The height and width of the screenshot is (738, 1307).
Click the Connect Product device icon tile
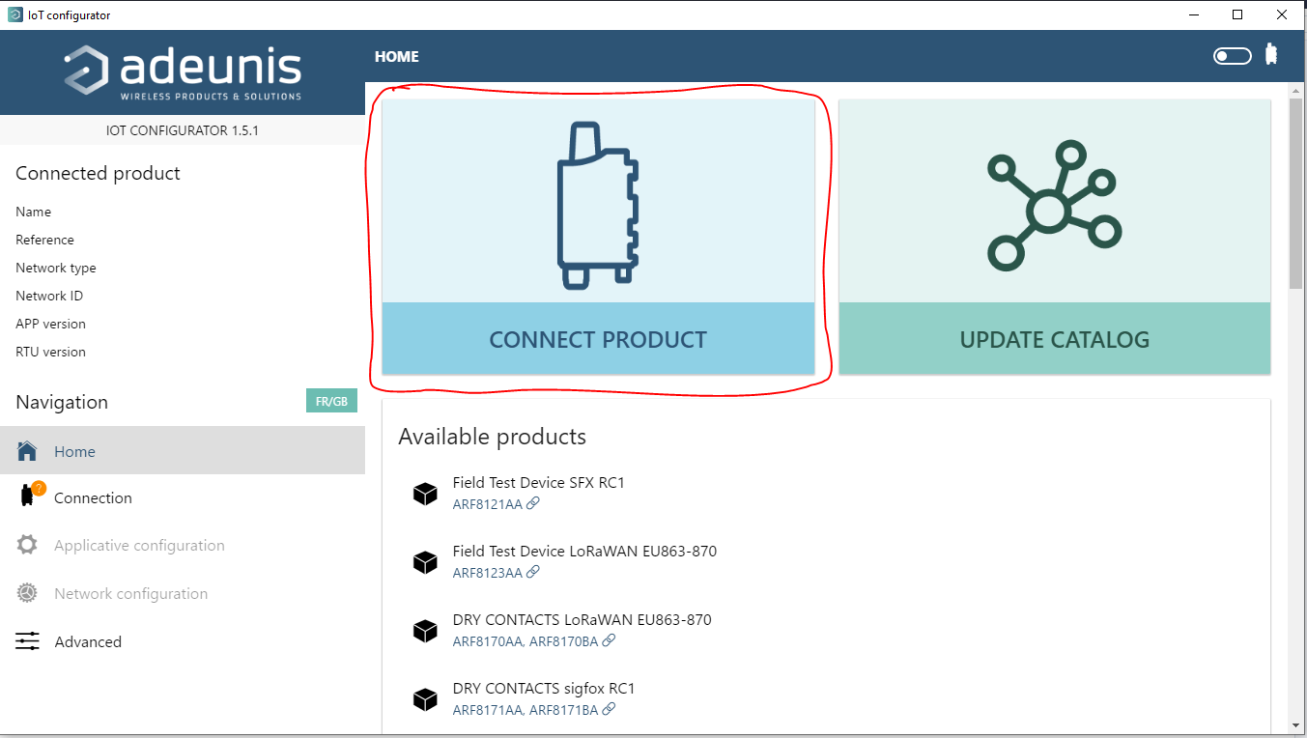coord(598,201)
